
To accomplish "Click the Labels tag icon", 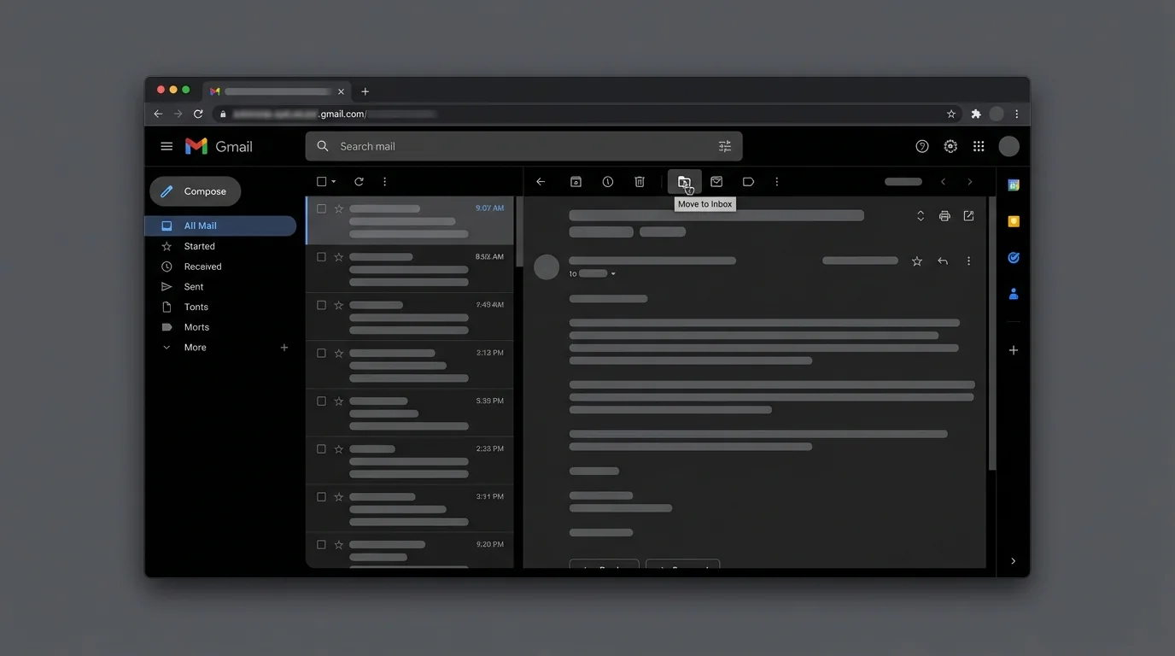I will pos(748,182).
